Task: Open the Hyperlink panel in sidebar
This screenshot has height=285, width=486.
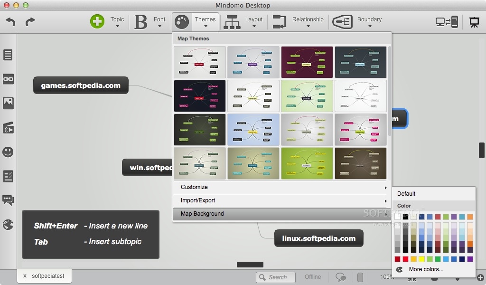Action: pos(8,79)
